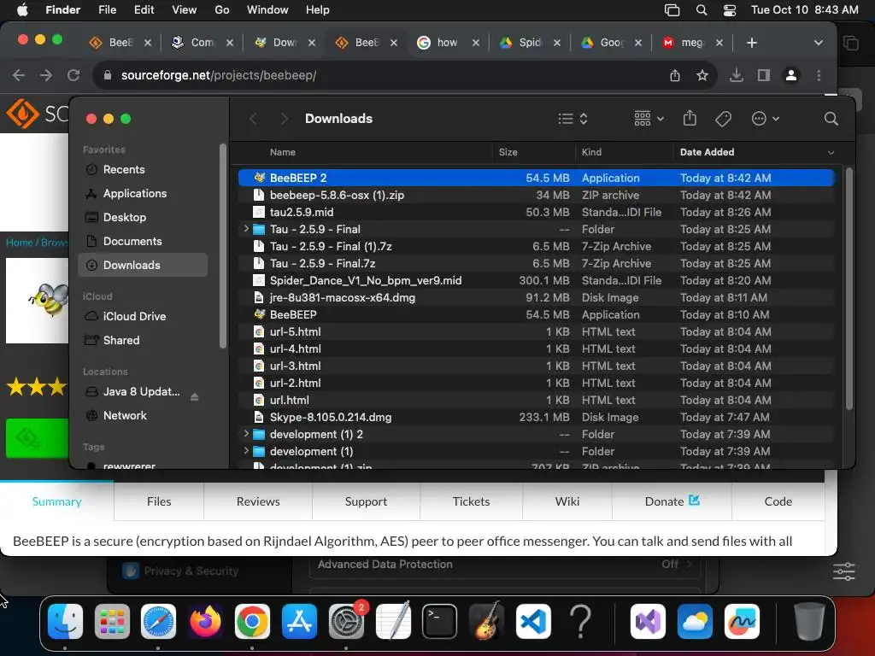
Task: Sort by Name column header
Action: 282,152
